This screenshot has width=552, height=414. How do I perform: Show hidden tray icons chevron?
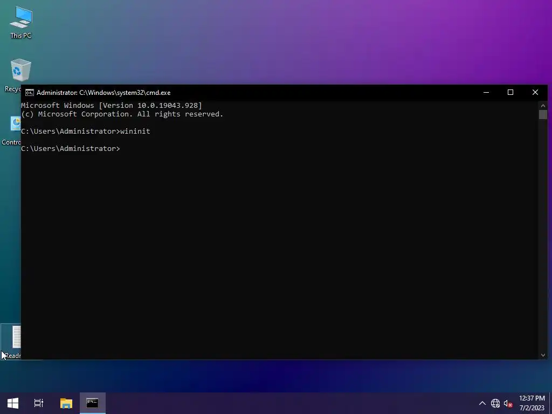click(x=482, y=403)
